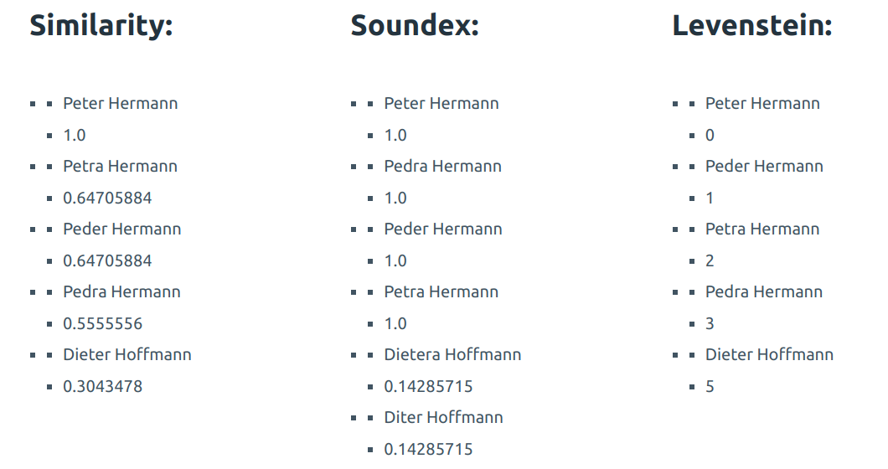Viewport: 888px width, 469px height.
Task: Click the 0.5555556 score value
Action: tap(103, 323)
